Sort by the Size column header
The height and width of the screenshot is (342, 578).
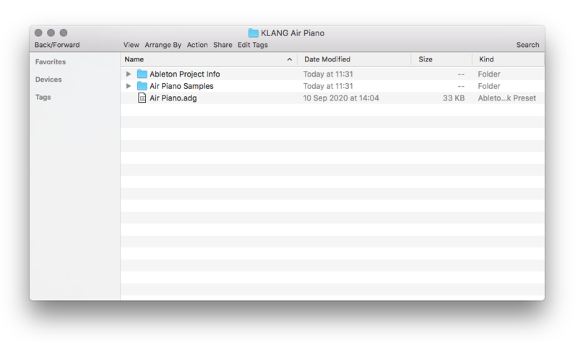[426, 59]
